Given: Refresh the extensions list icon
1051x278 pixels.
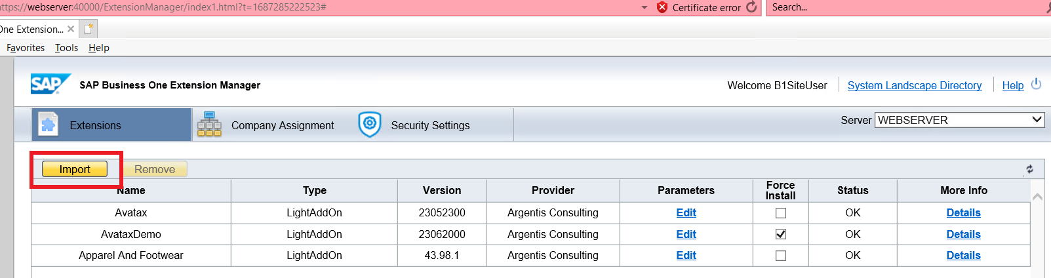Looking at the screenshot, I should tap(1029, 169).
